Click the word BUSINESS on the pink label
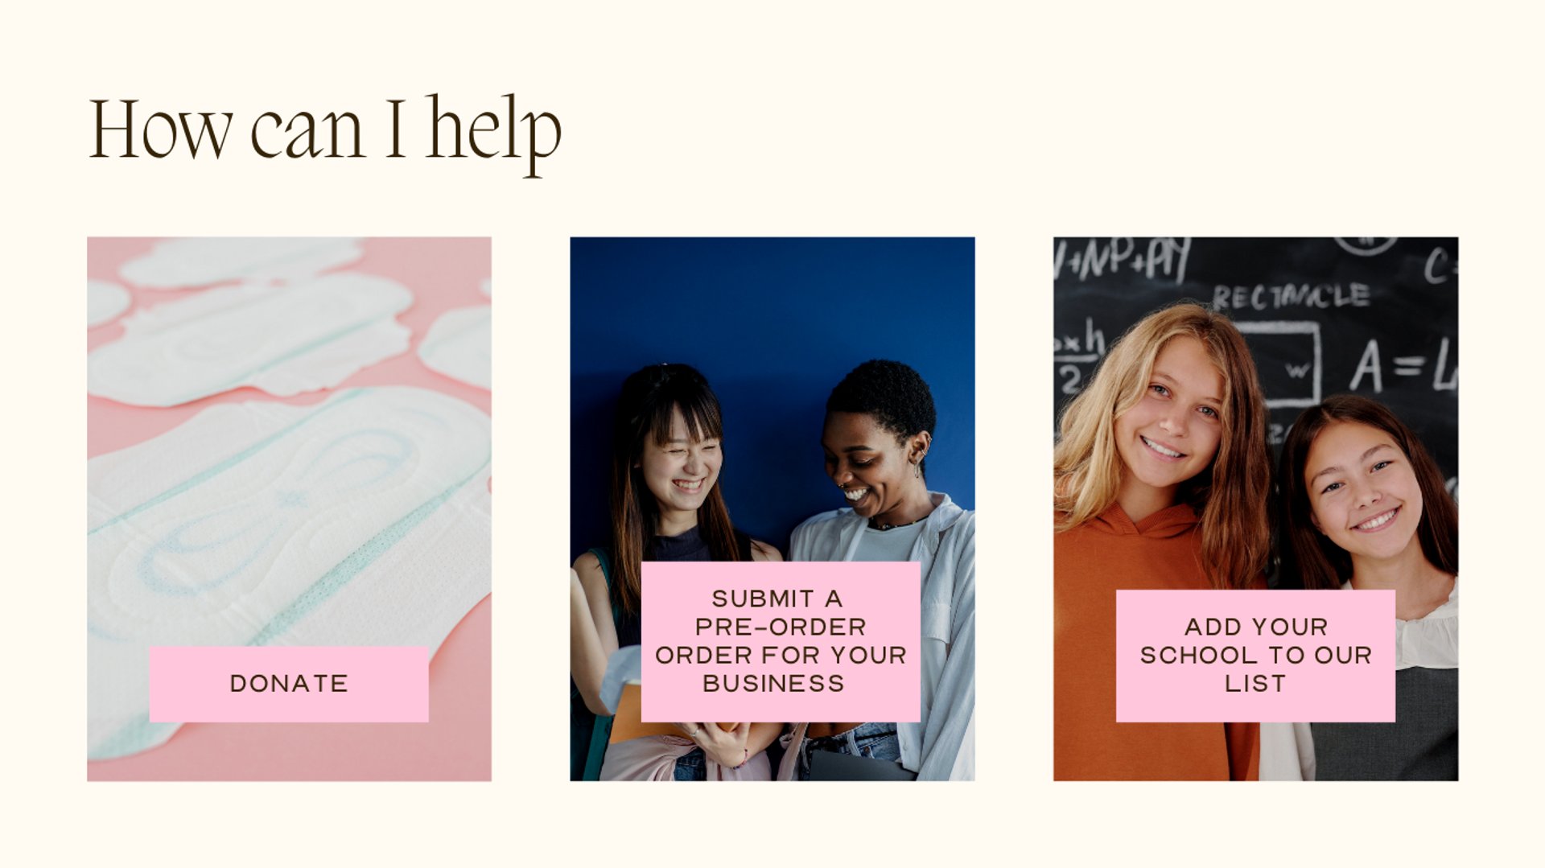Viewport: 1545px width, 868px height. [773, 684]
